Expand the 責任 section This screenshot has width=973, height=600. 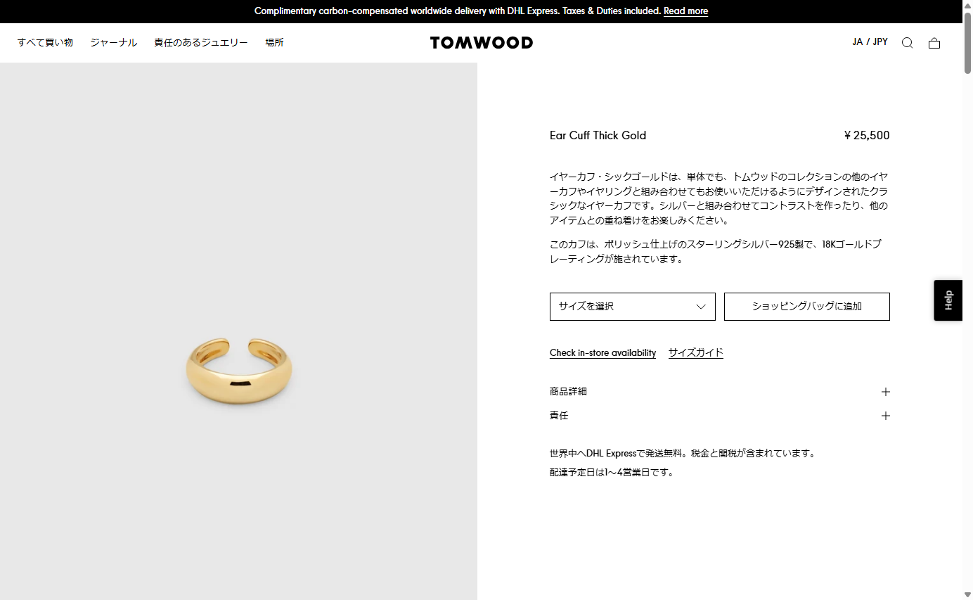click(x=719, y=416)
